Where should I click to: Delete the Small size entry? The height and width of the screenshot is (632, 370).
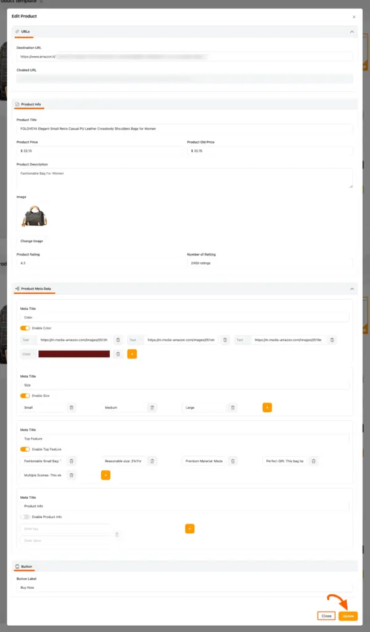(x=72, y=407)
